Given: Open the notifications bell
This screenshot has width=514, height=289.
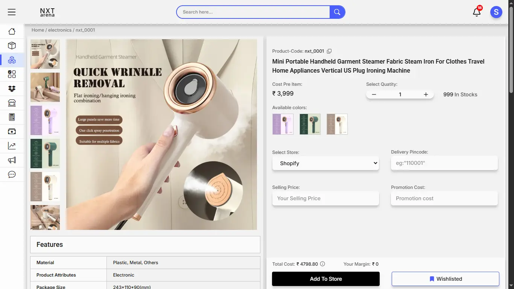Looking at the screenshot, I should (476, 12).
